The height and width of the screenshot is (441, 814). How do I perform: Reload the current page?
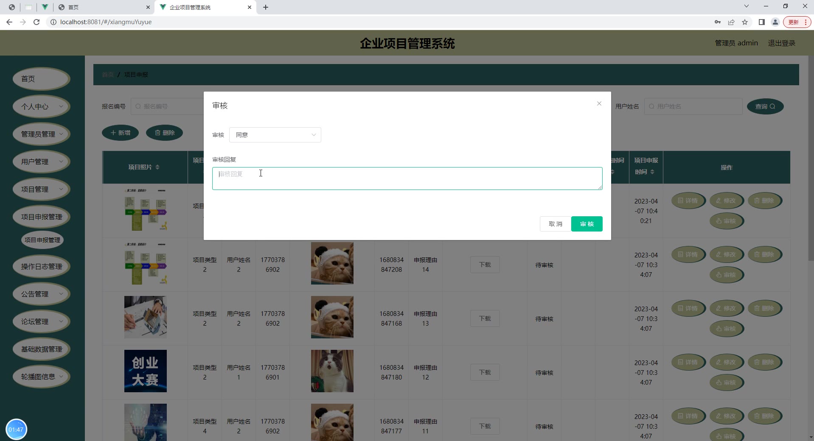point(36,22)
